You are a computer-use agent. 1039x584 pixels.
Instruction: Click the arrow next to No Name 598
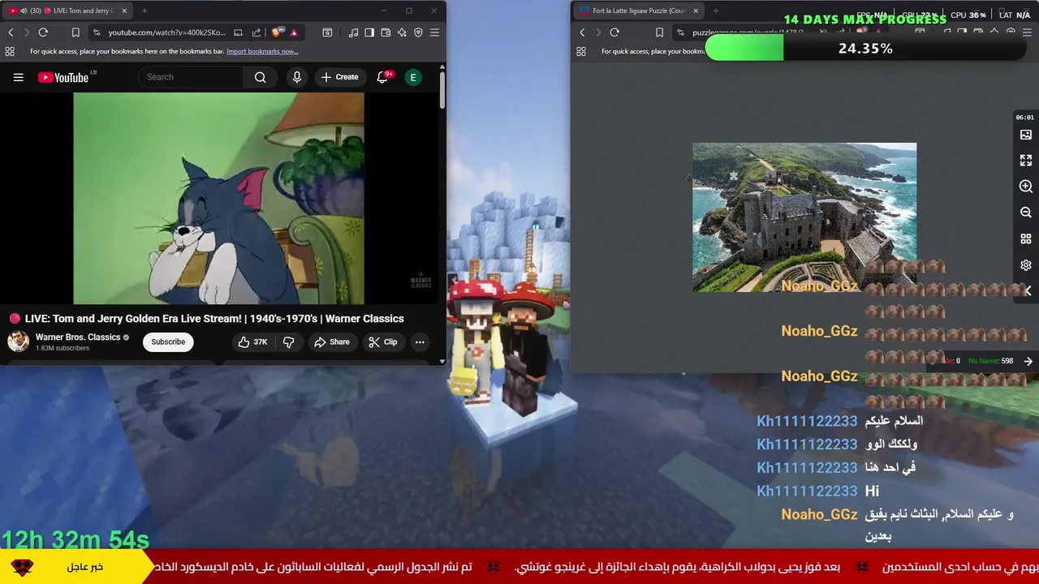(x=1028, y=361)
